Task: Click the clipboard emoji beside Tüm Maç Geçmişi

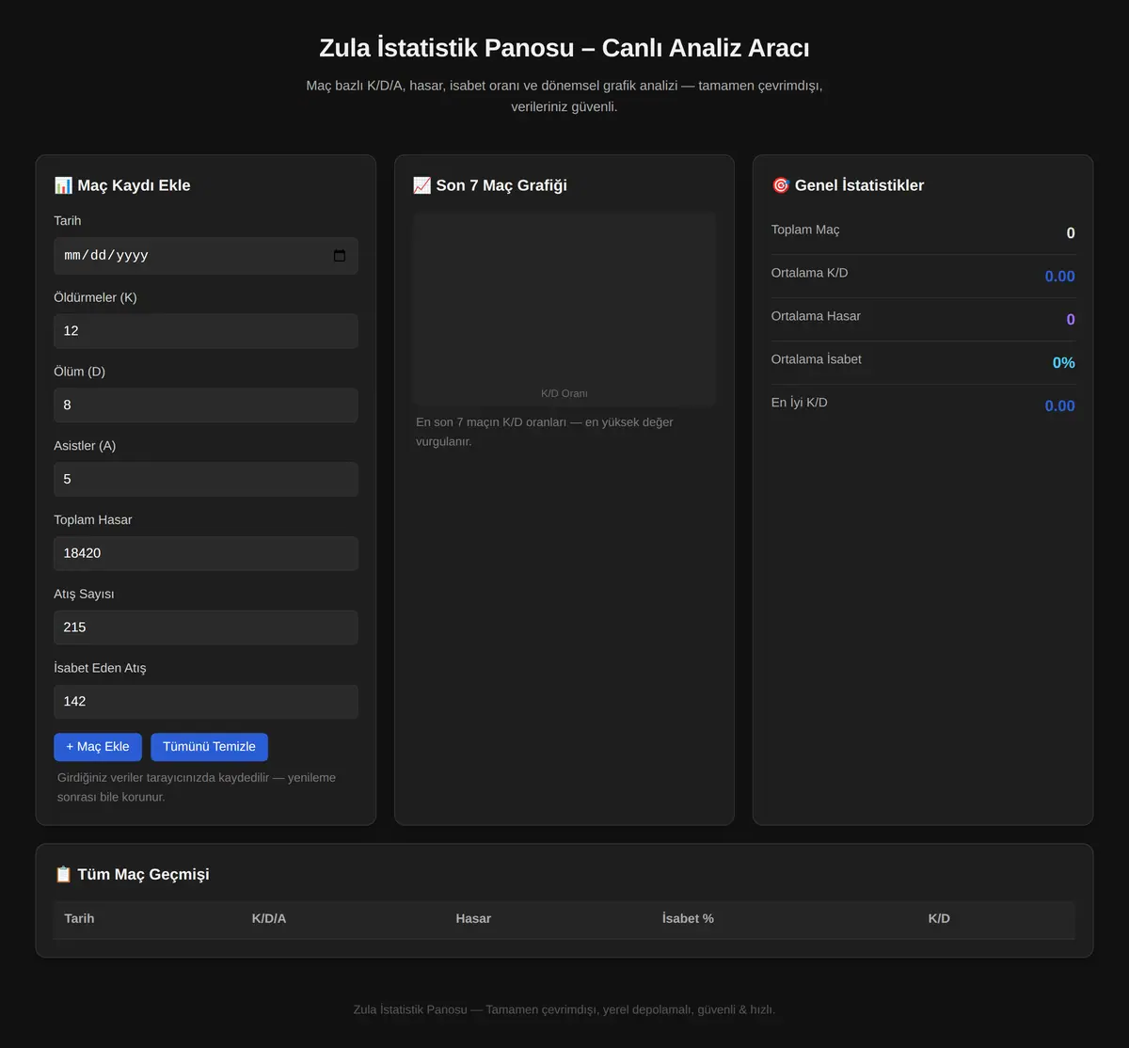Action: pyautogui.click(x=63, y=874)
